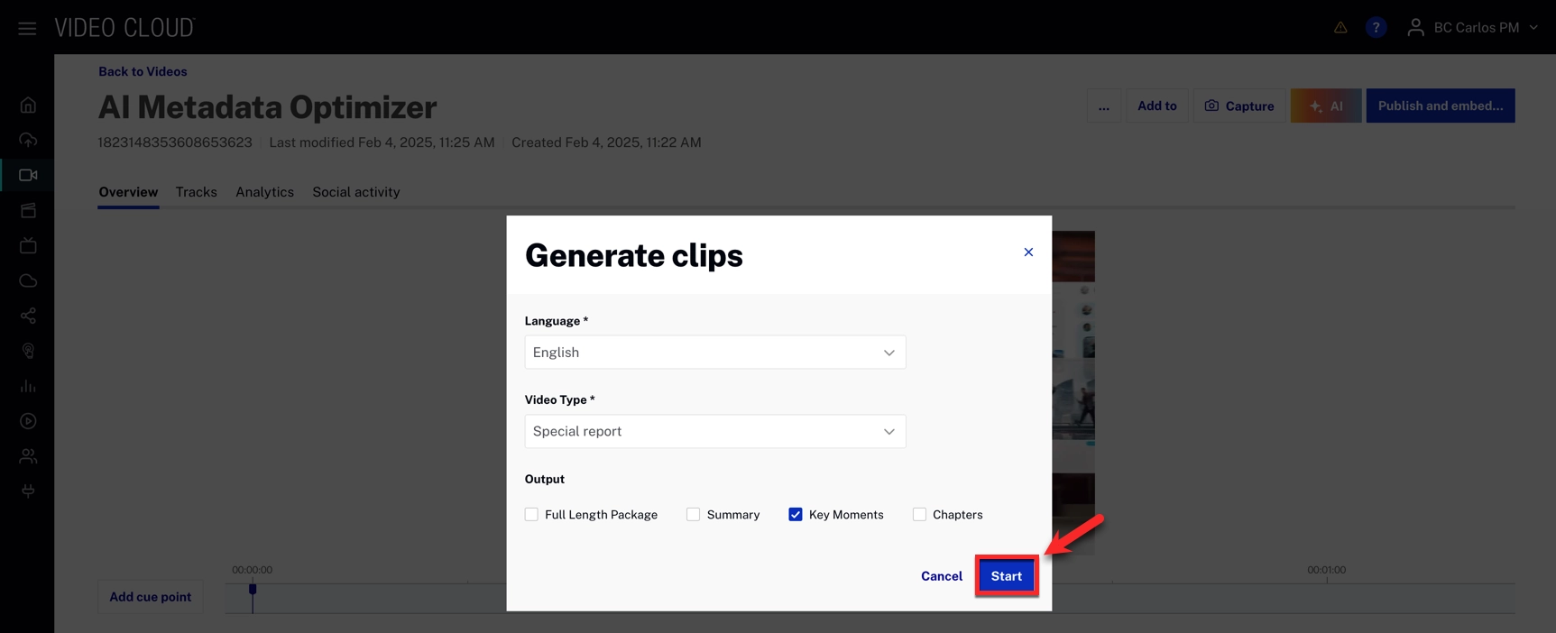Go to Home in the sidebar

click(28, 105)
